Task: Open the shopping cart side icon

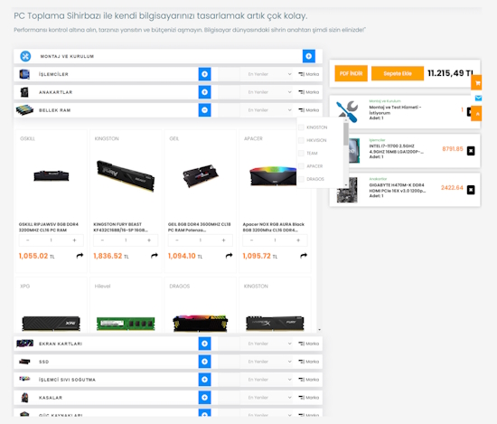Action: 477,83
